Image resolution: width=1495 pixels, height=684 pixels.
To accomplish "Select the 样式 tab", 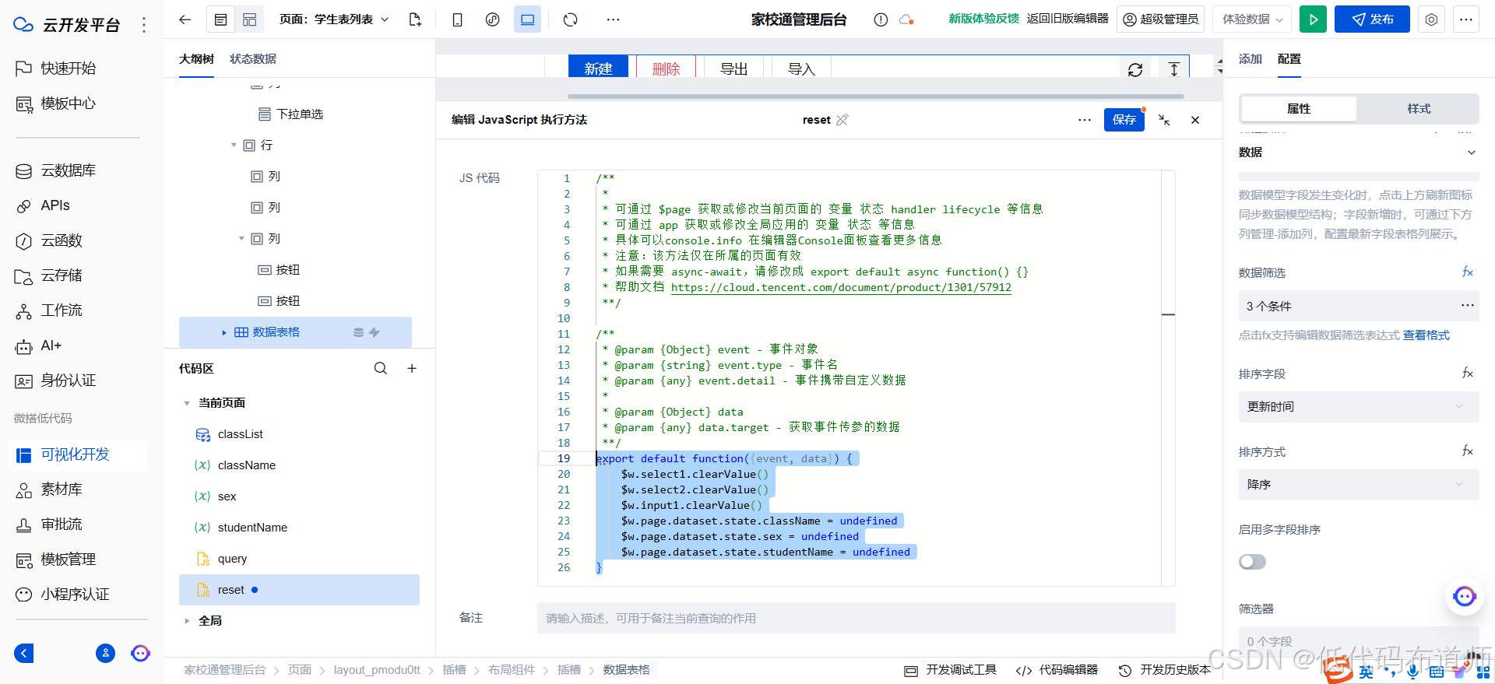I will click(x=1419, y=109).
